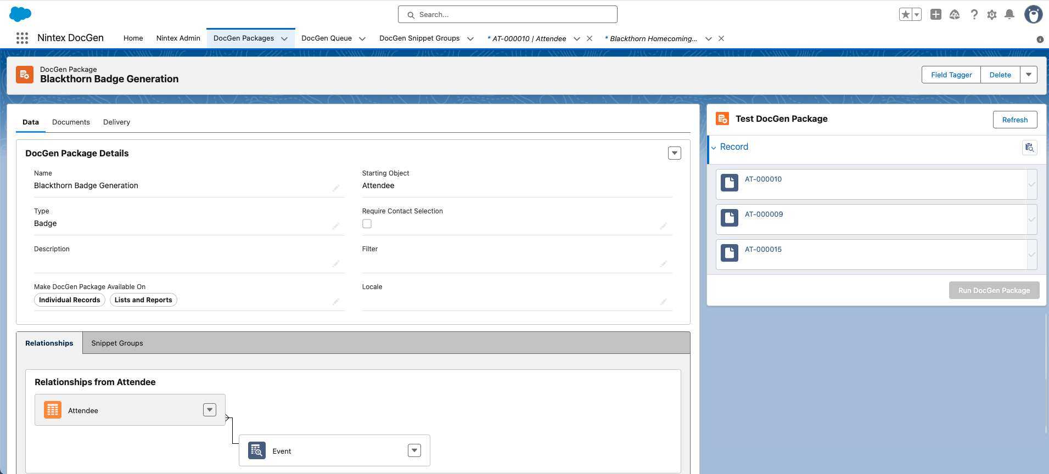Close the AT-000010 Attendee tab
1049x474 pixels.
click(x=590, y=38)
